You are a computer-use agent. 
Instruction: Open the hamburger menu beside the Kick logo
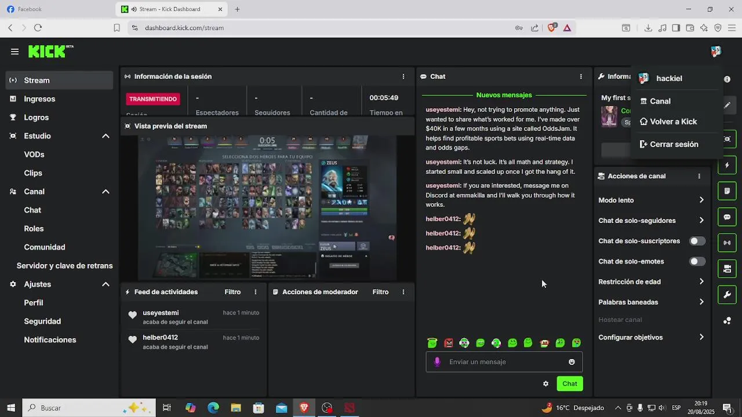tap(14, 52)
